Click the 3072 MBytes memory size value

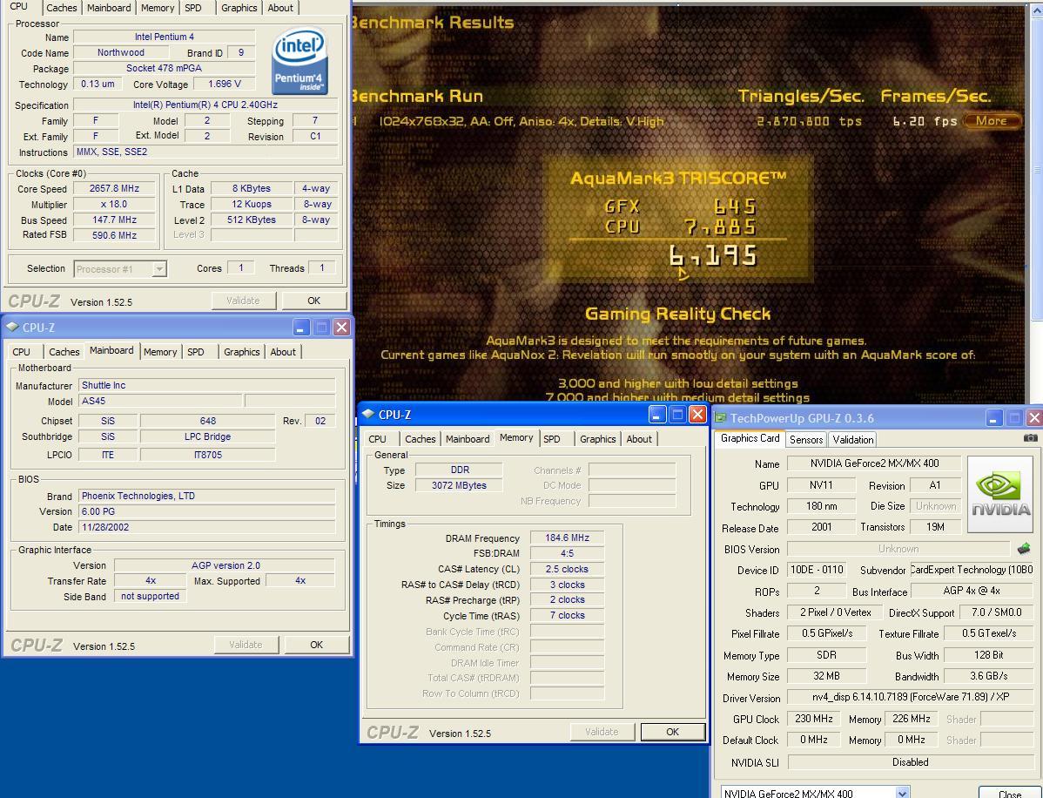coord(459,485)
